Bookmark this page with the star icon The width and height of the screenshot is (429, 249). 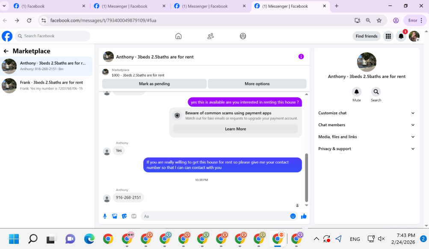pyautogui.click(x=379, y=20)
